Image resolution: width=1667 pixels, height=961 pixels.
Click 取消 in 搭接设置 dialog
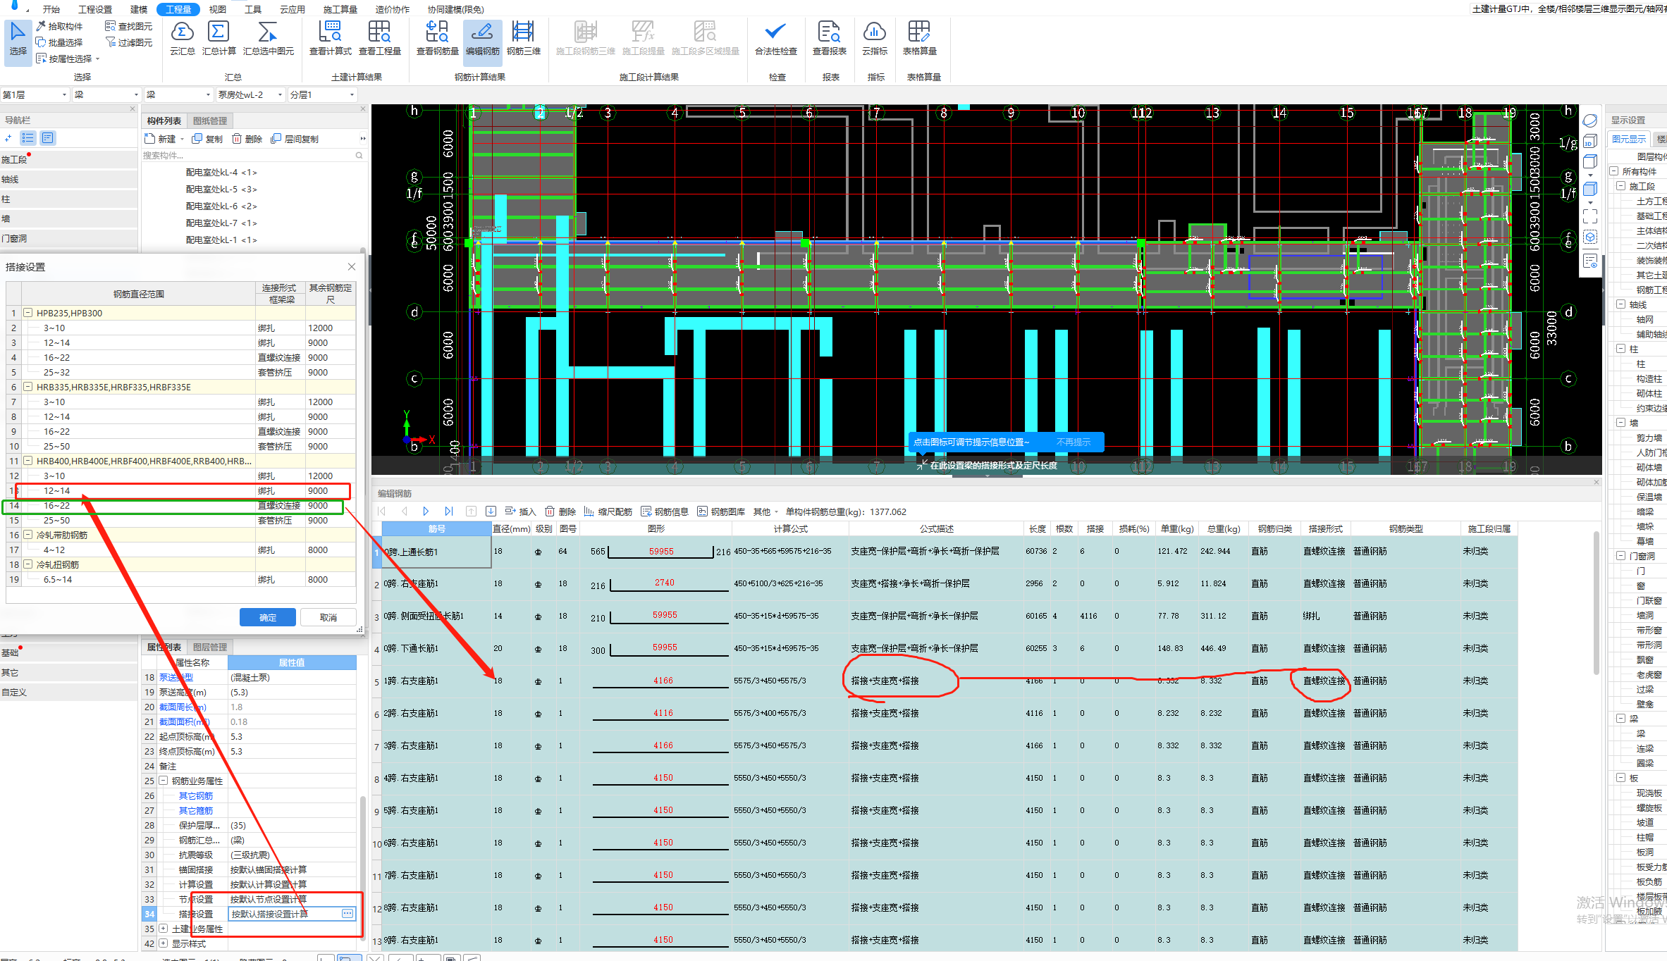click(328, 617)
